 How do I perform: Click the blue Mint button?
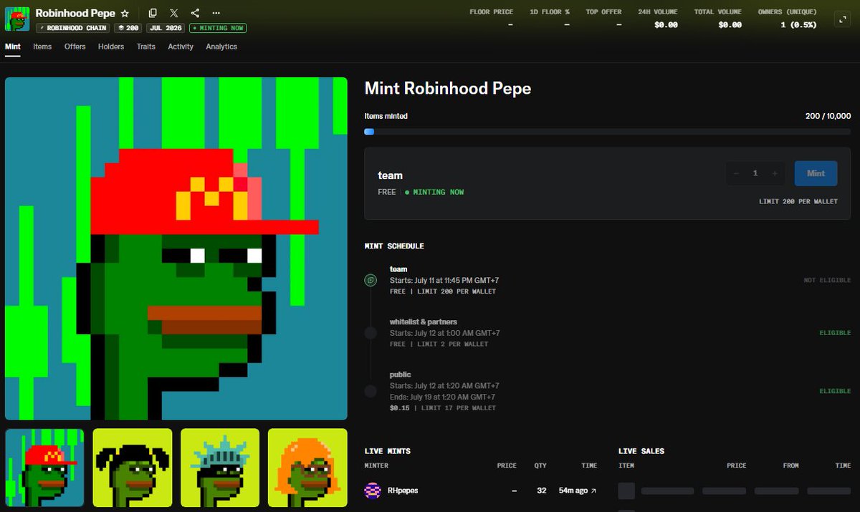pos(816,173)
